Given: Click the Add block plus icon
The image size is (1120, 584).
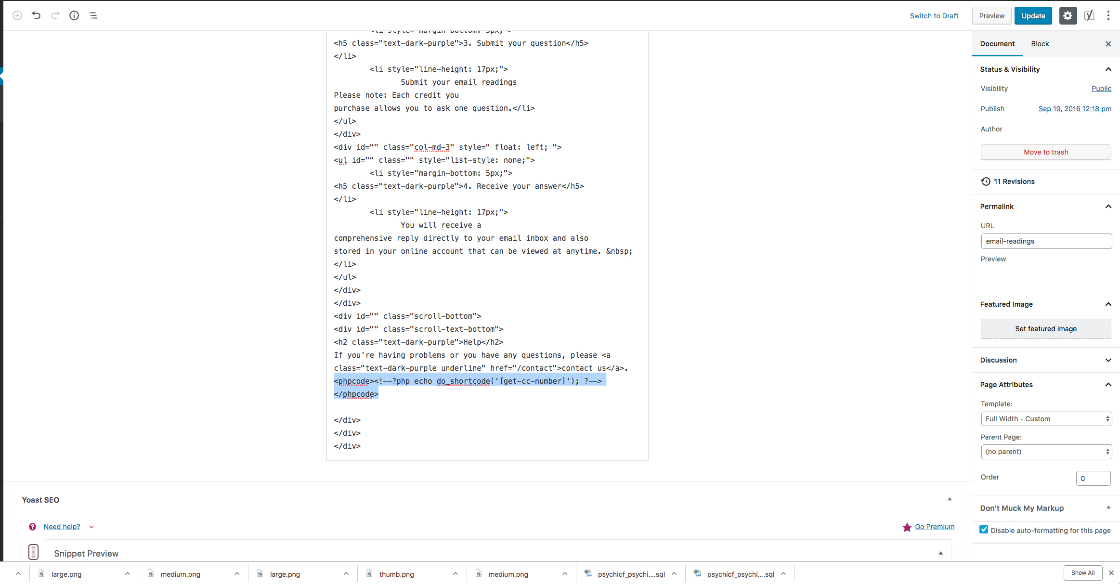Looking at the screenshot, I should pyautogui.click(x=17, y=15).
